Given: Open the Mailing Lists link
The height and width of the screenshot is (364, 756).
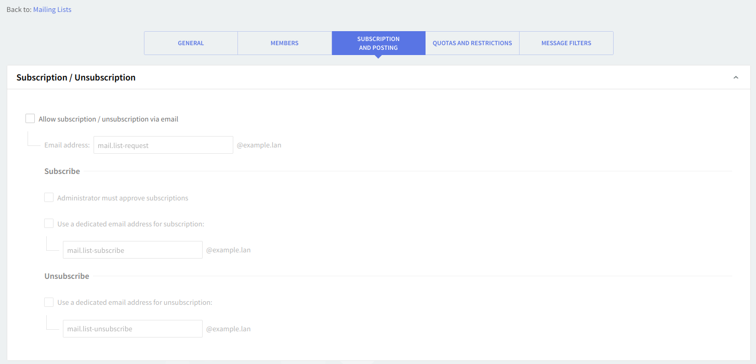Looking at the screenshot, I should tap(52, 9).
